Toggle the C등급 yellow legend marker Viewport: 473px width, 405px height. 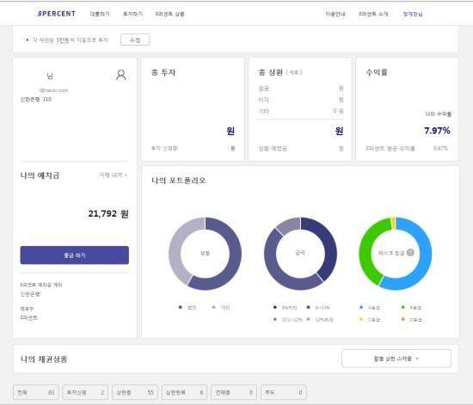[361, 319]
